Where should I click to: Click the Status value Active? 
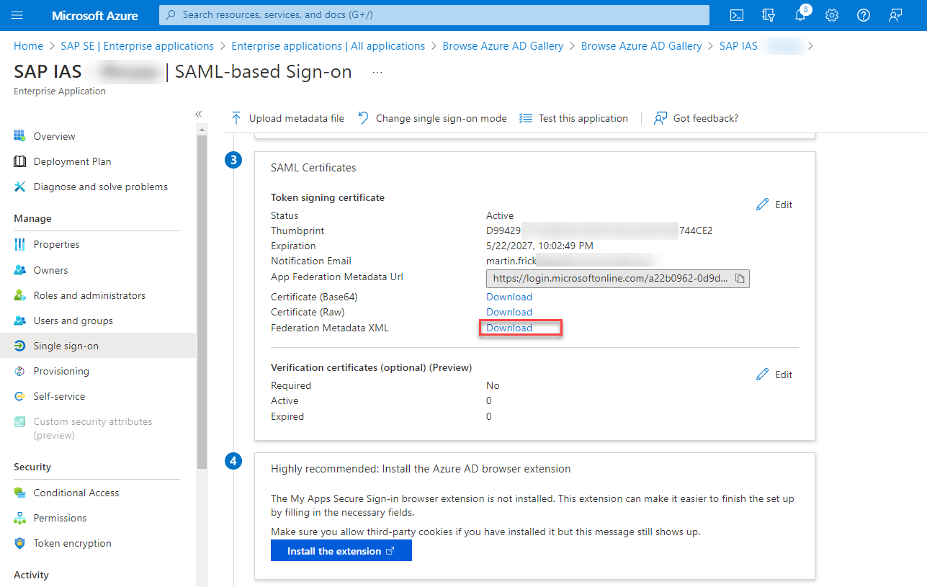click(500, 215)
